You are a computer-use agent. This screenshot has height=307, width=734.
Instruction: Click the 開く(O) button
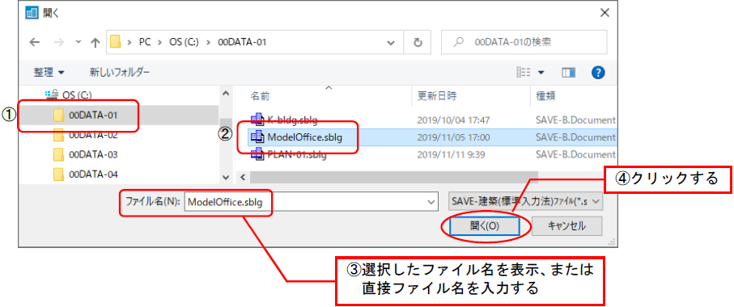tap(484, 226)
